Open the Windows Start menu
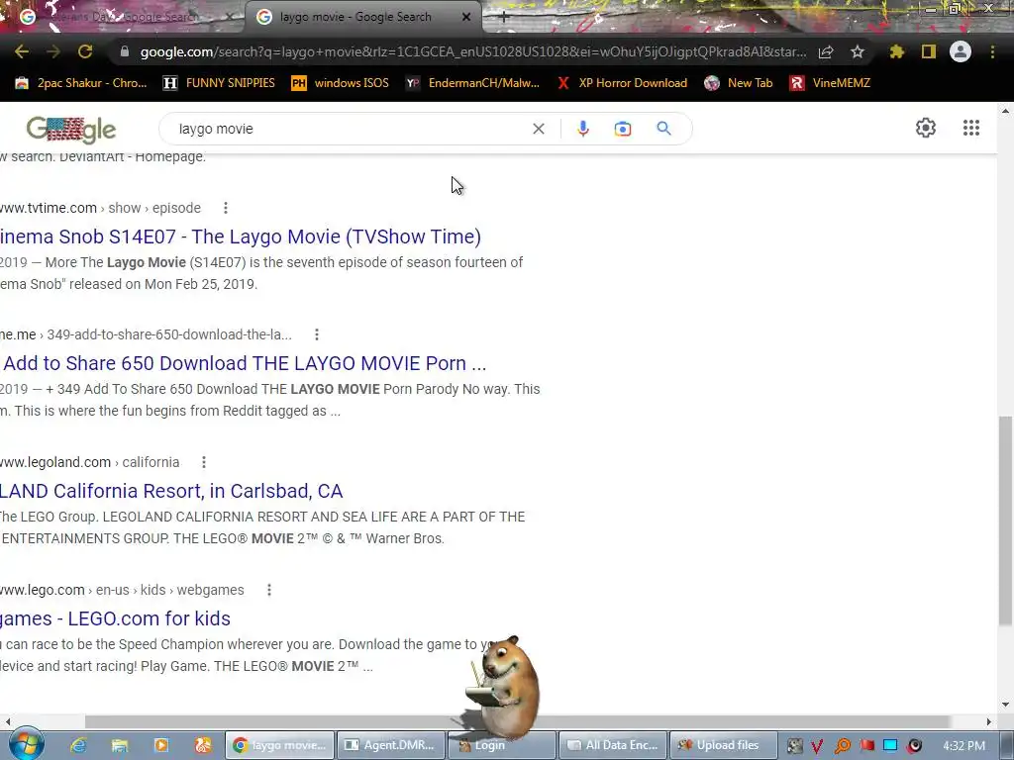 click(26, 744)
